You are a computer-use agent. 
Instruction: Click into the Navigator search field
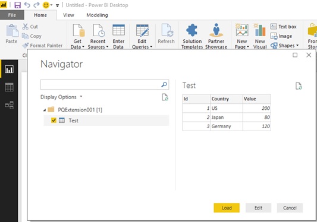point(101,84)
